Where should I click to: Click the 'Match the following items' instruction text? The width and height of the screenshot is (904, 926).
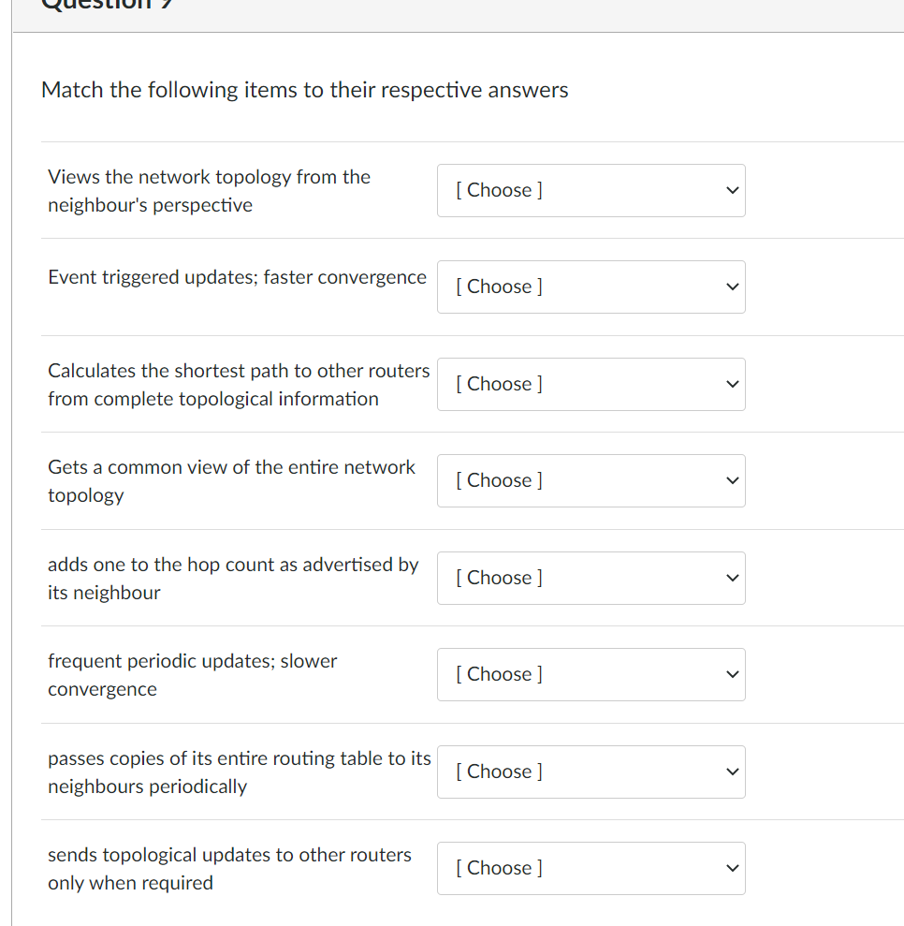point(304,90)
